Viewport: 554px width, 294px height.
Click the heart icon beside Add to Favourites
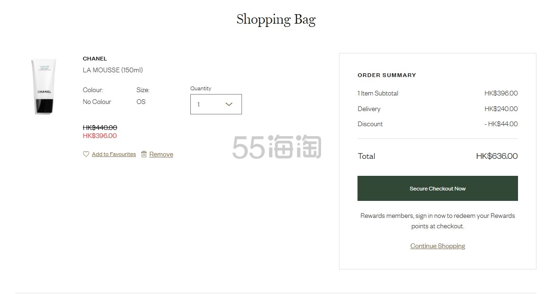click(x=86, y=154)
